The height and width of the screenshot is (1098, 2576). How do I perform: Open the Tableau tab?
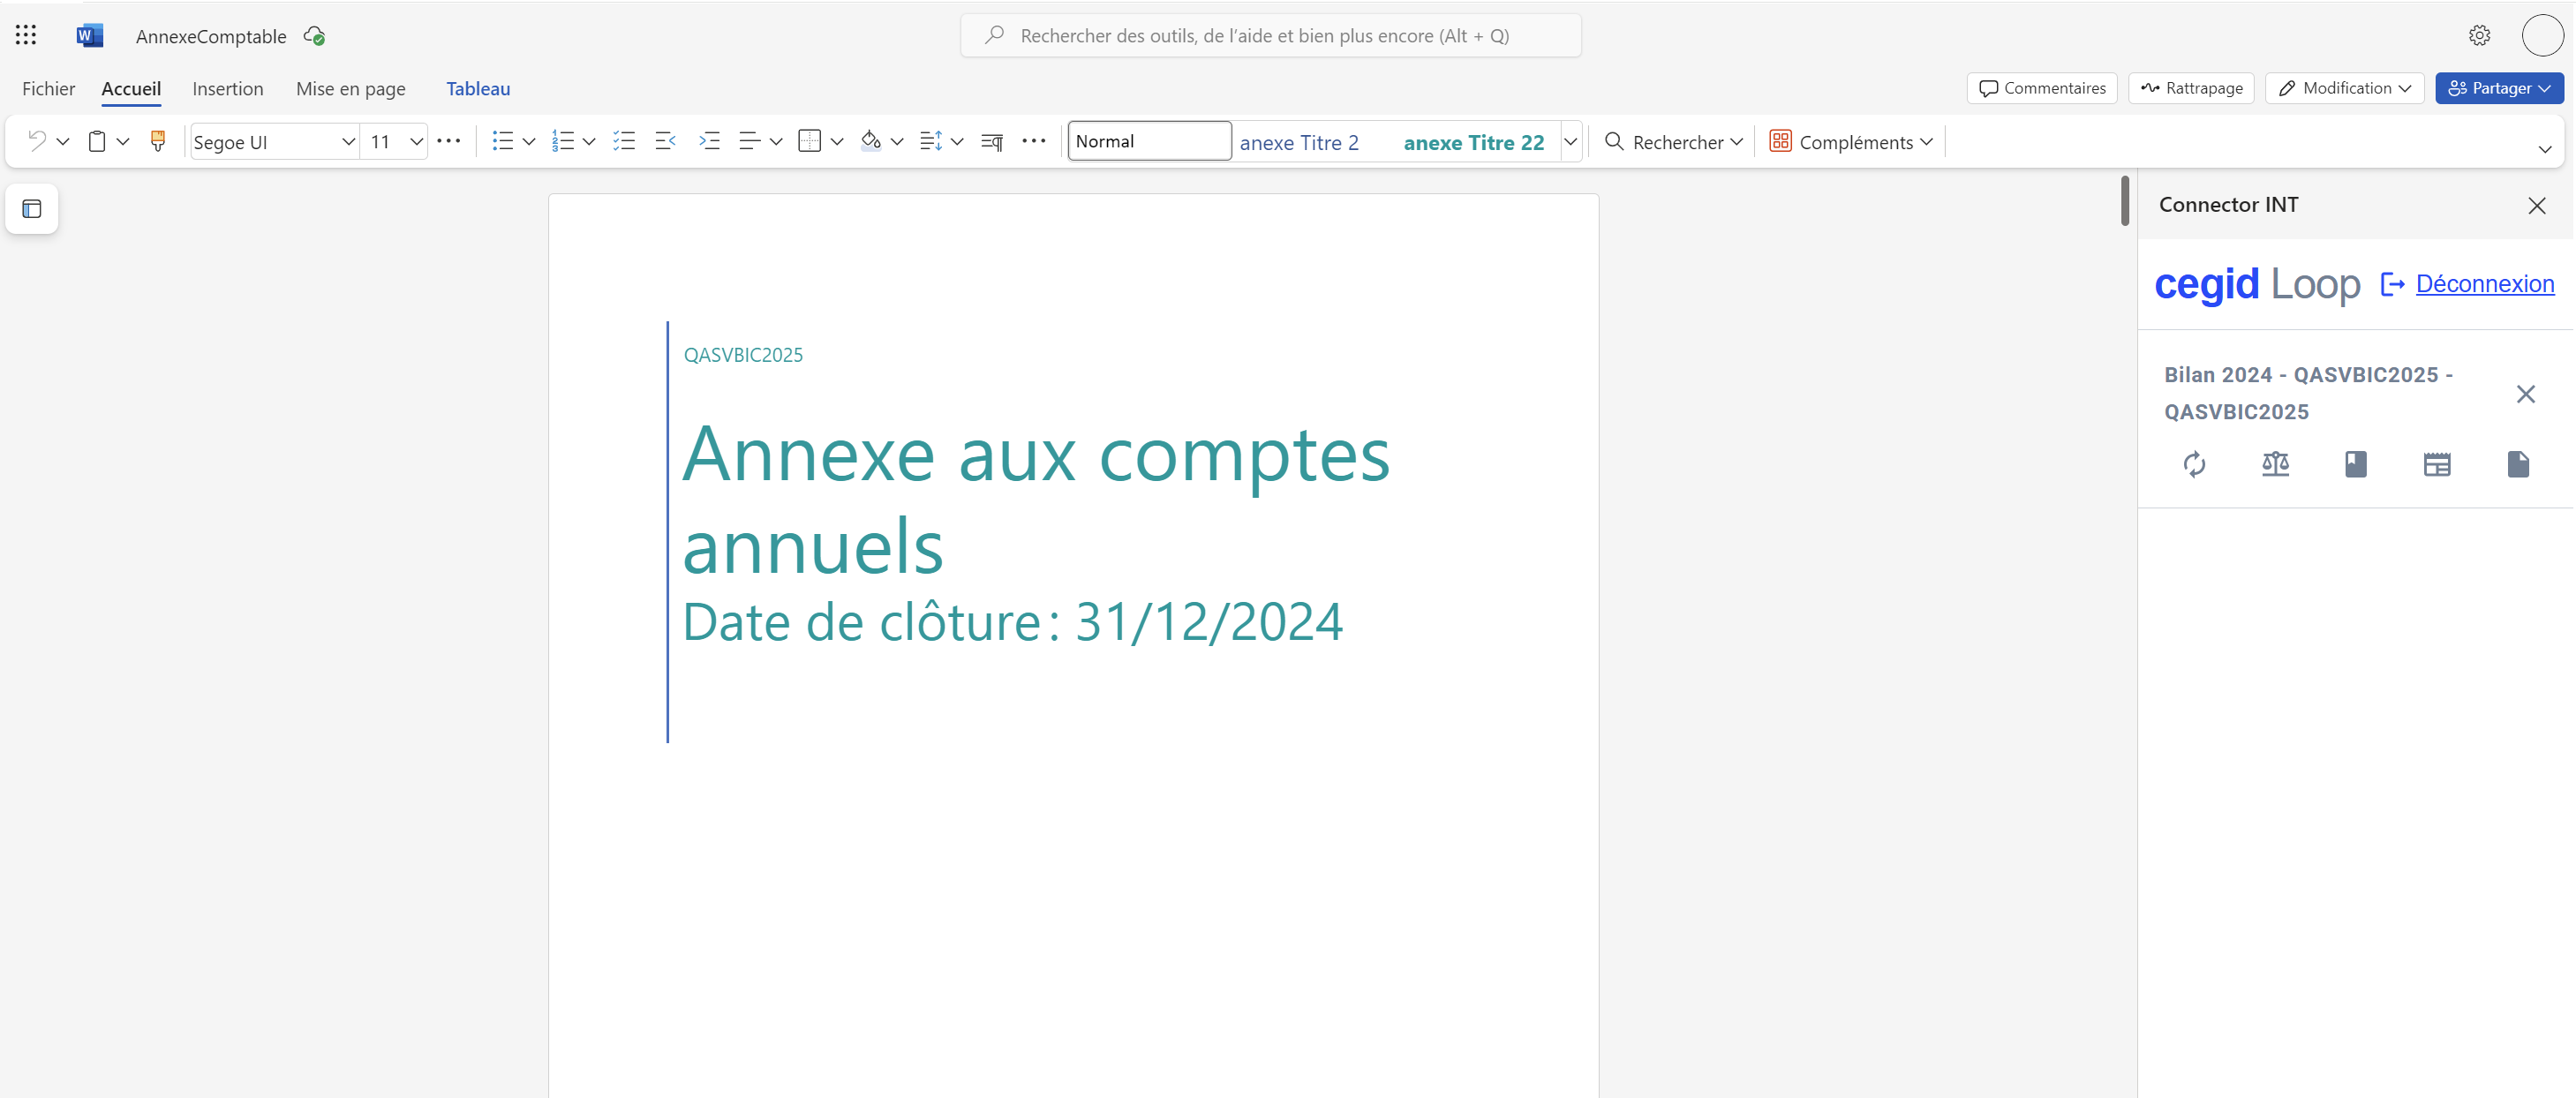[x=478, y=88]
